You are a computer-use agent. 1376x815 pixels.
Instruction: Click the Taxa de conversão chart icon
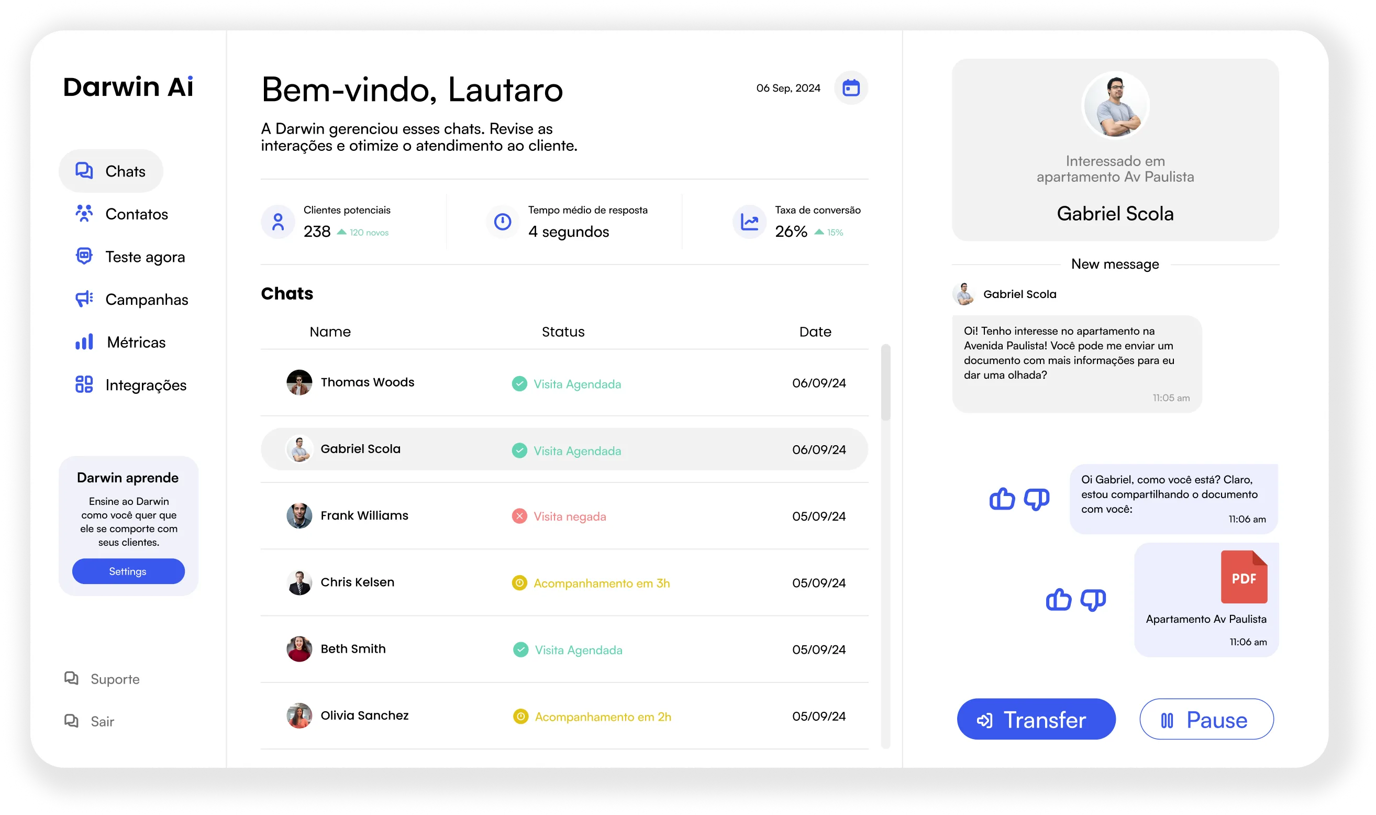coord(749,222)
